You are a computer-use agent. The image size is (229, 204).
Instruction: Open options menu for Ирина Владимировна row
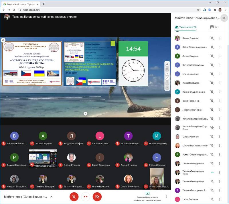pyautogui.click(x=220, y=92)
